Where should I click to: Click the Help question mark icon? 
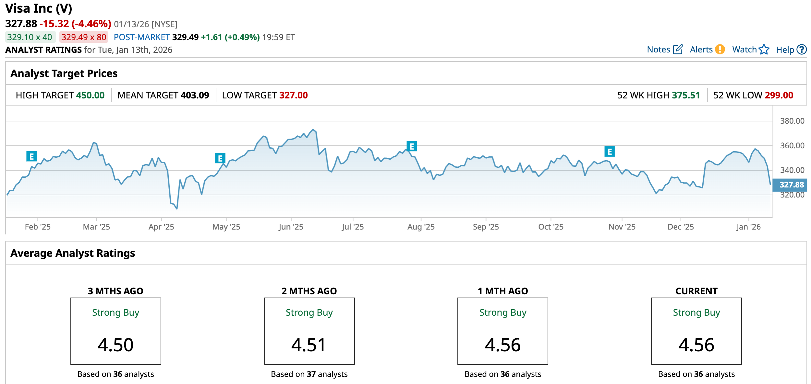click(802, 50)
